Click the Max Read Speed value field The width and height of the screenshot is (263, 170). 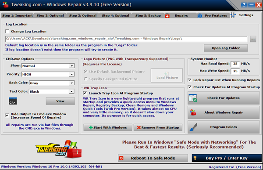point(235,64)
